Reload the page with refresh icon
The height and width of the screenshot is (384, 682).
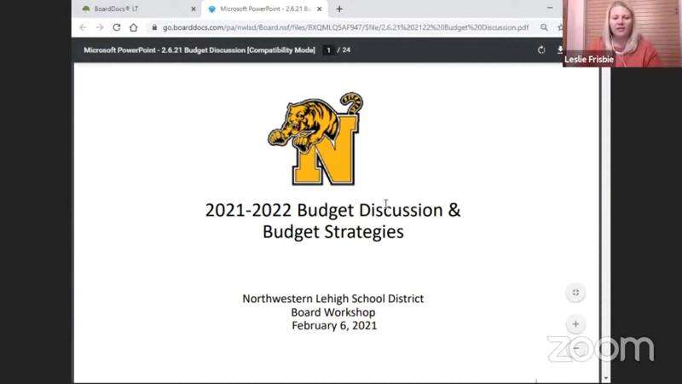tap(117, 27)
